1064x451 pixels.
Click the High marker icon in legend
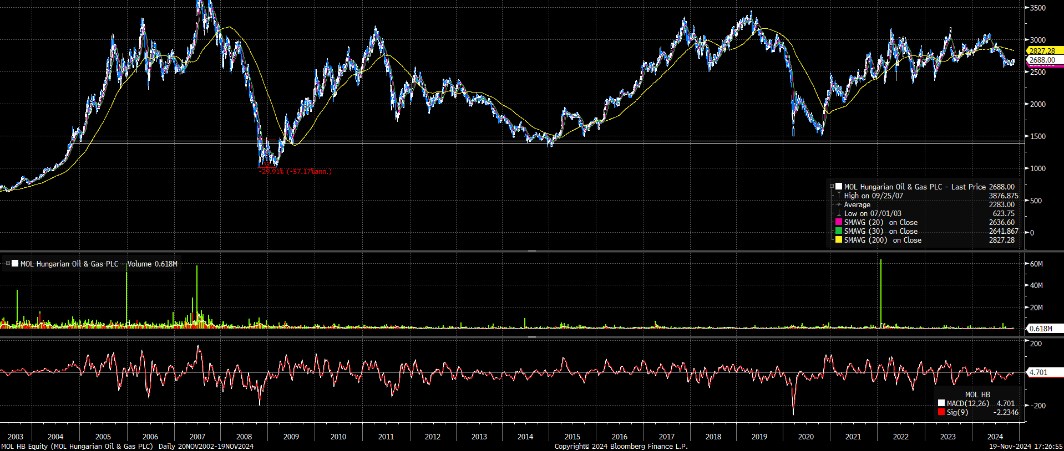pos(839,196)
